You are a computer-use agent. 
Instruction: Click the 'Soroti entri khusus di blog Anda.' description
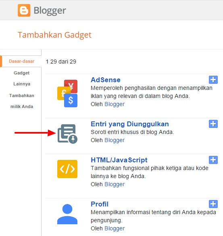click(132, 132)
